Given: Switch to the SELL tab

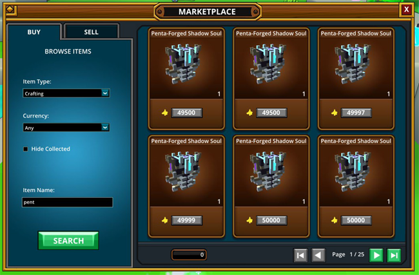Looking at the screenshot, I should pos(91,32).
